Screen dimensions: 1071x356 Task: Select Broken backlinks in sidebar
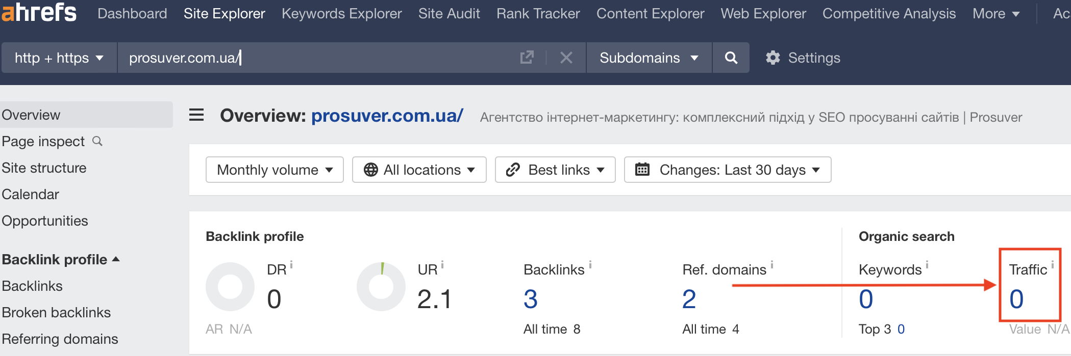[x=56, y=312]
